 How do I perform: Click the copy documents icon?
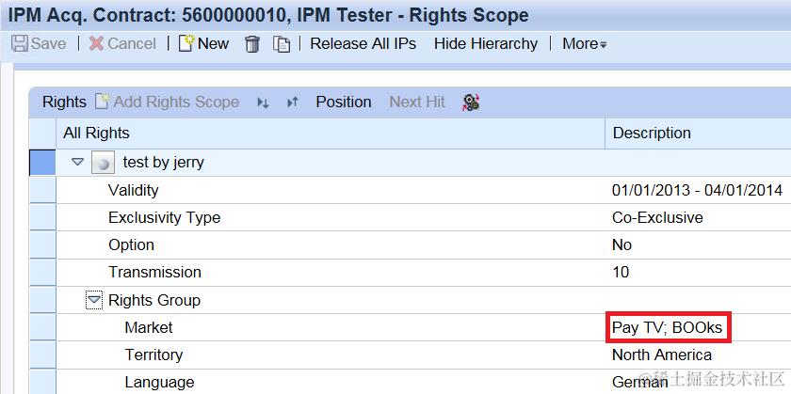282,44
